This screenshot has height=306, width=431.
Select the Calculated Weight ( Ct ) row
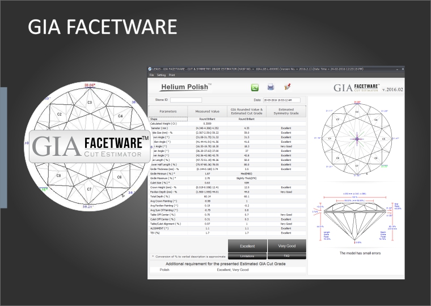[x=227, y=124]
